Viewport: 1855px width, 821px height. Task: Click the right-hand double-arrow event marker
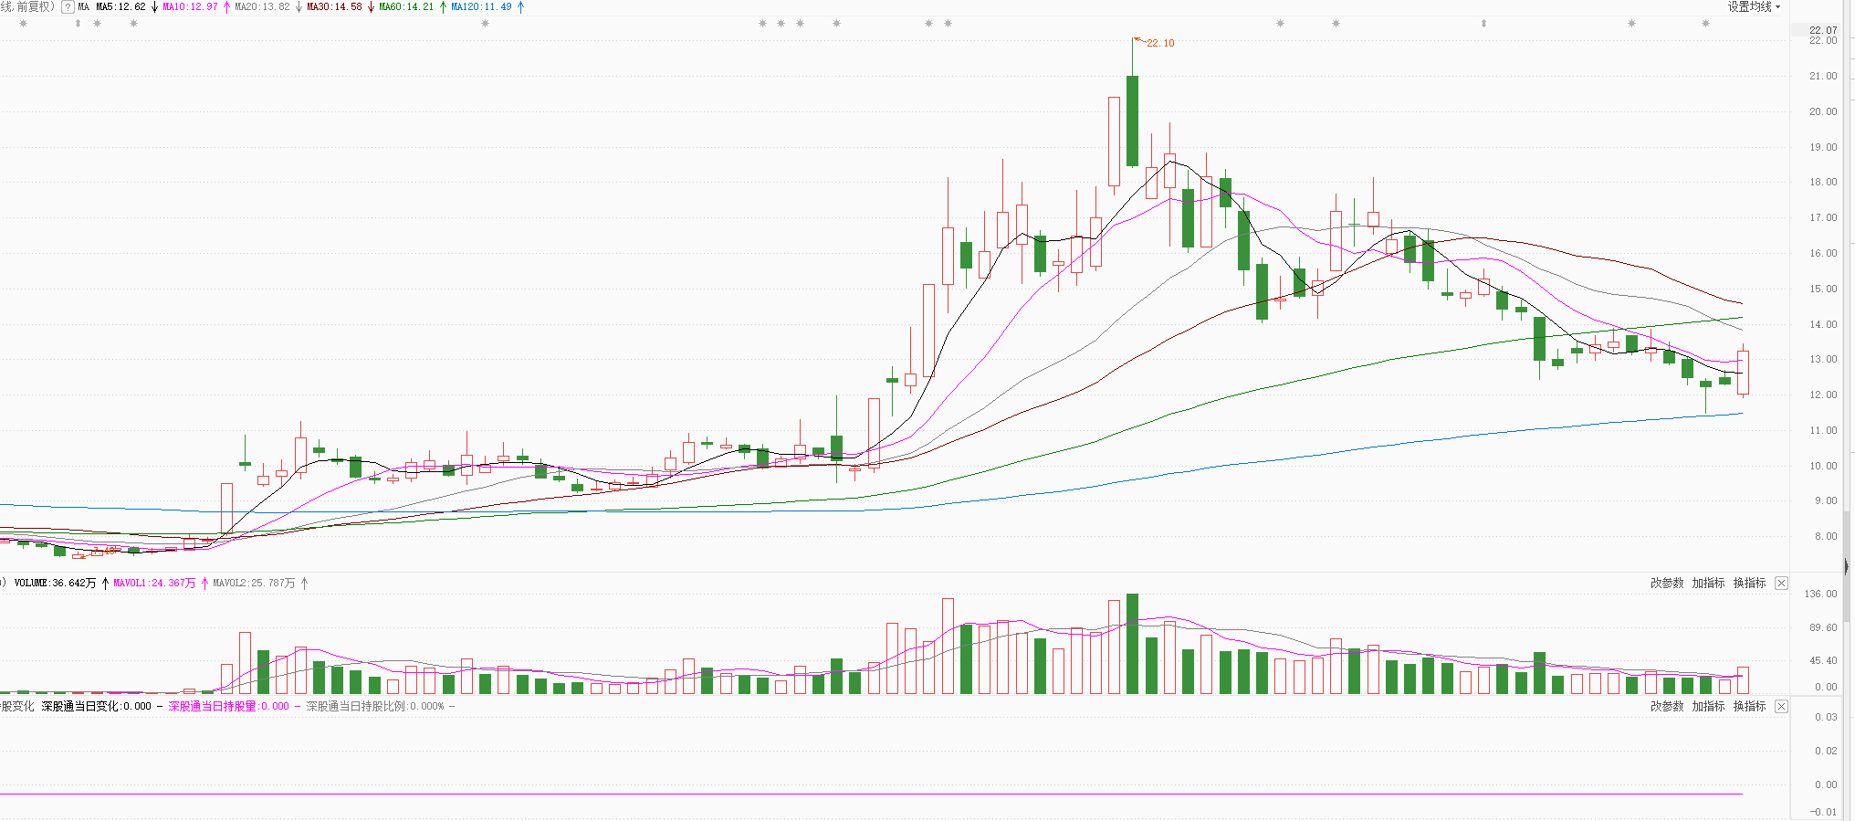click(x=1483, y=24)
